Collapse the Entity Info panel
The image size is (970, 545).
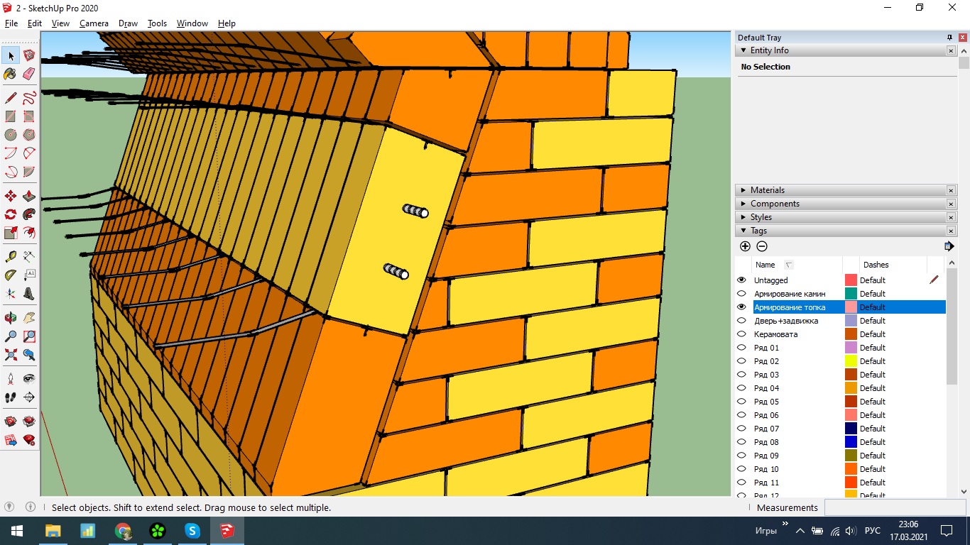tap(743, 50)
